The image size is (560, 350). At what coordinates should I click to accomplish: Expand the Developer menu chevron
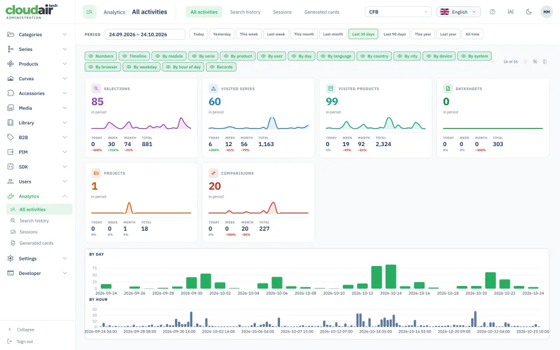pyautogui.click(x=65, y=273)
